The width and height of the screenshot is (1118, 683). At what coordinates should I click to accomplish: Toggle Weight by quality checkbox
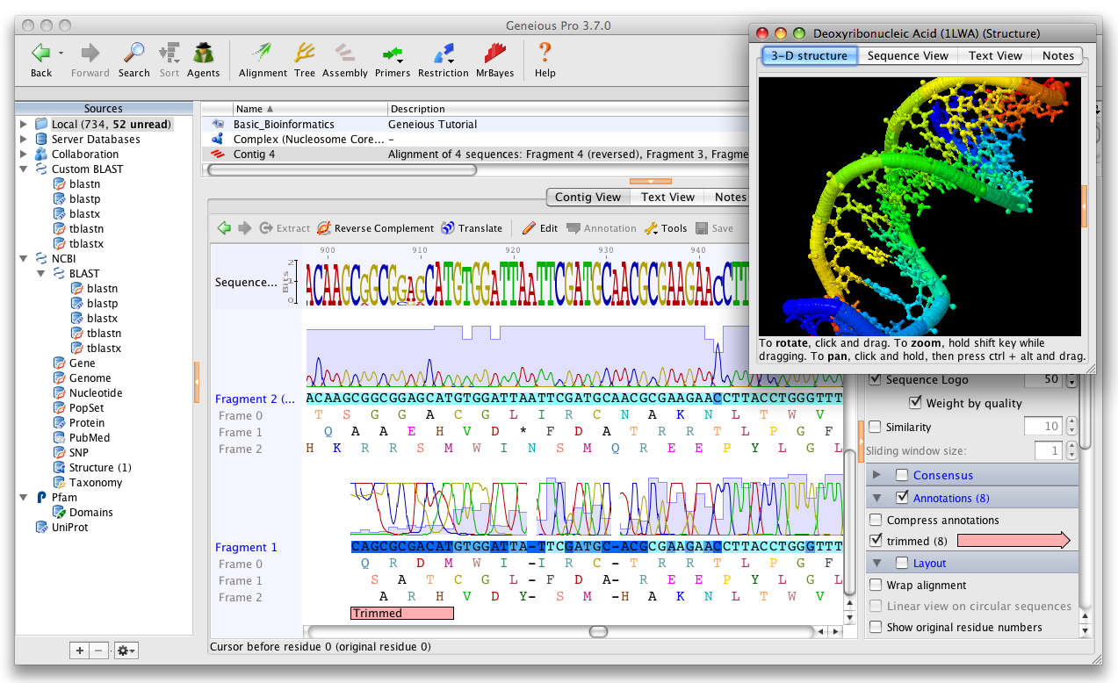tap(917, 403)
